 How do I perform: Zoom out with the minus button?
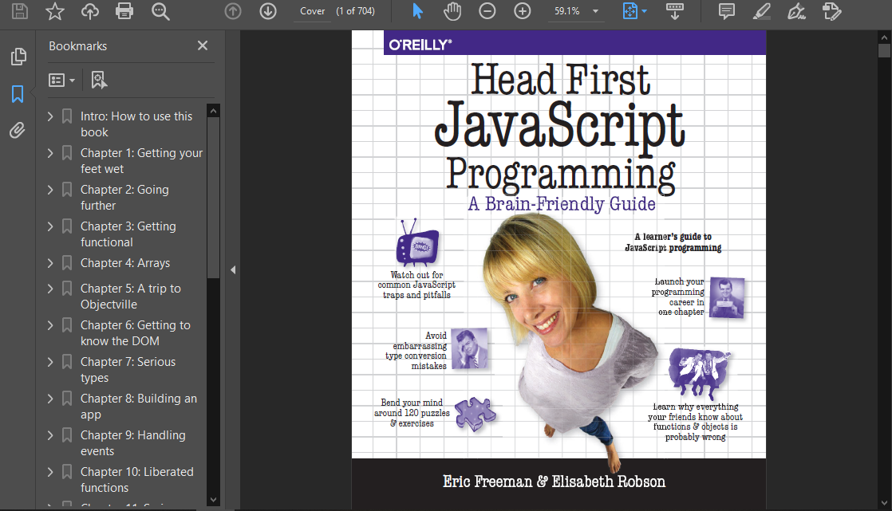click(x=487, y=11)
